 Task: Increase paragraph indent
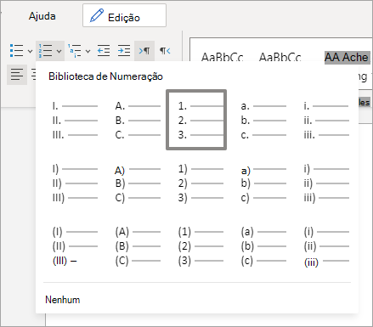pos(124,51)
